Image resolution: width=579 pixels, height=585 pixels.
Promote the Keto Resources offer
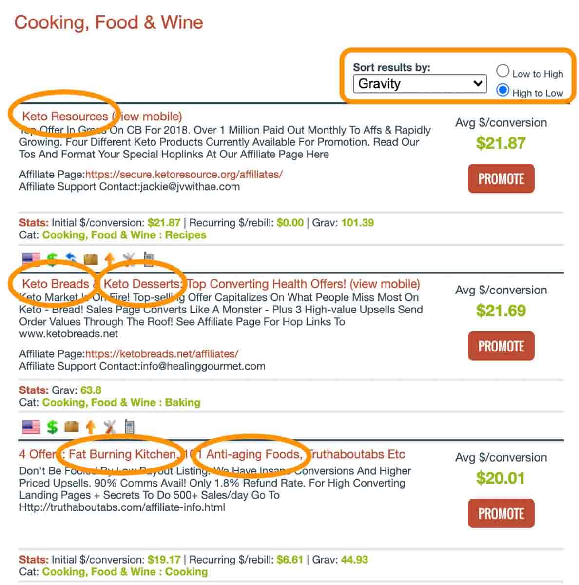pos(501,179)
